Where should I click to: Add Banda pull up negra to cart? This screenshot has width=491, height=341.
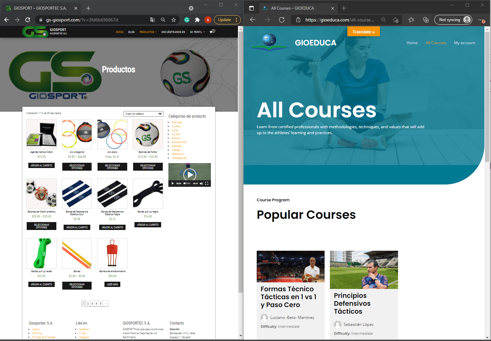point(148,225)
